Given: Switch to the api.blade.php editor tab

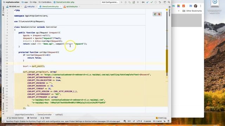Looking at the screenshot, I should point(72,7).
